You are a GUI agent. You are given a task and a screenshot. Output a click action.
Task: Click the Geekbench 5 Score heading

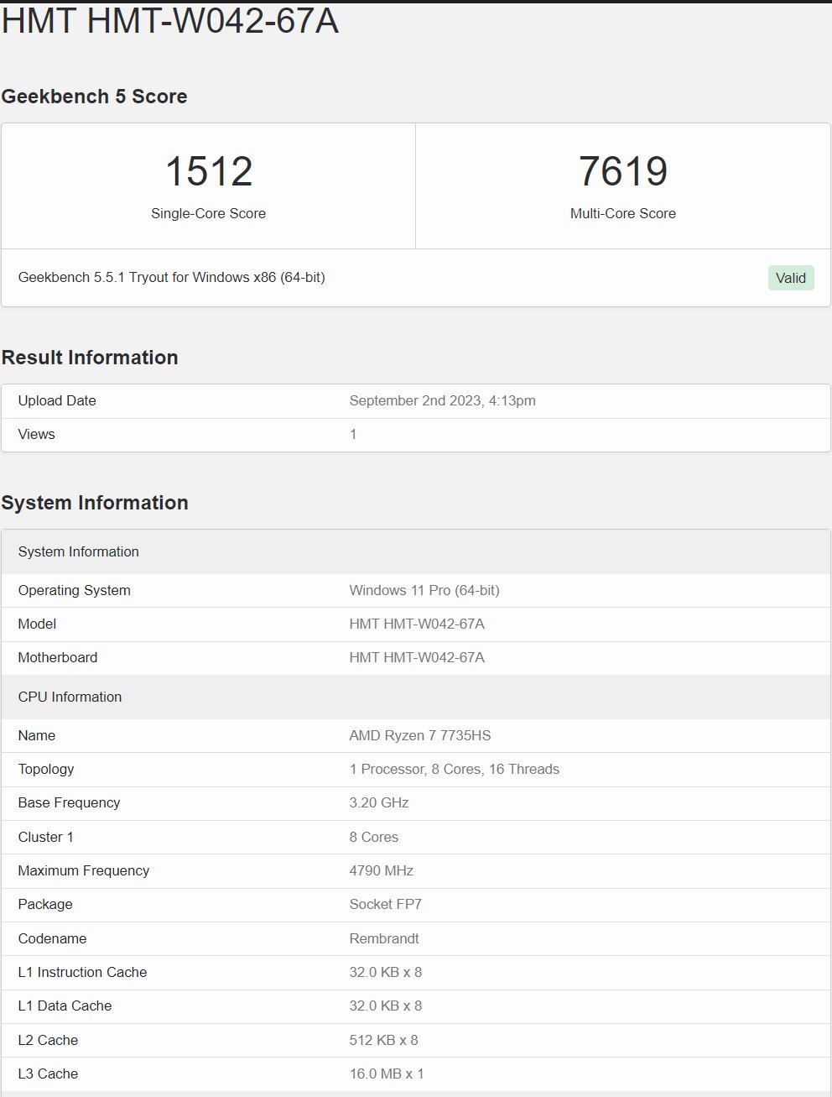coord(94,97)
